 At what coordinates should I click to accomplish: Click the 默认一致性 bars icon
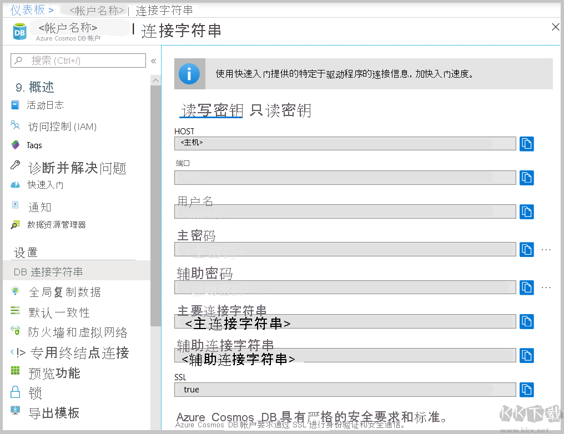pyautogui.click(x=15, y=310)
